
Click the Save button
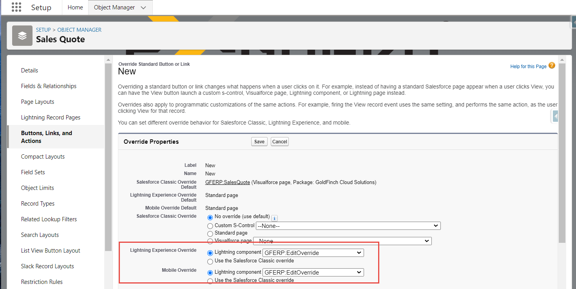(259, 142)
